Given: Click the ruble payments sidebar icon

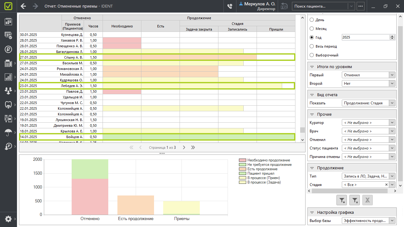Looking at the screenshot, I should pos(8,49).
